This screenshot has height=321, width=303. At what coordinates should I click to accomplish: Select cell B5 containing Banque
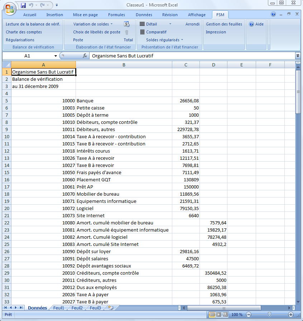click(x=124, y=101)
